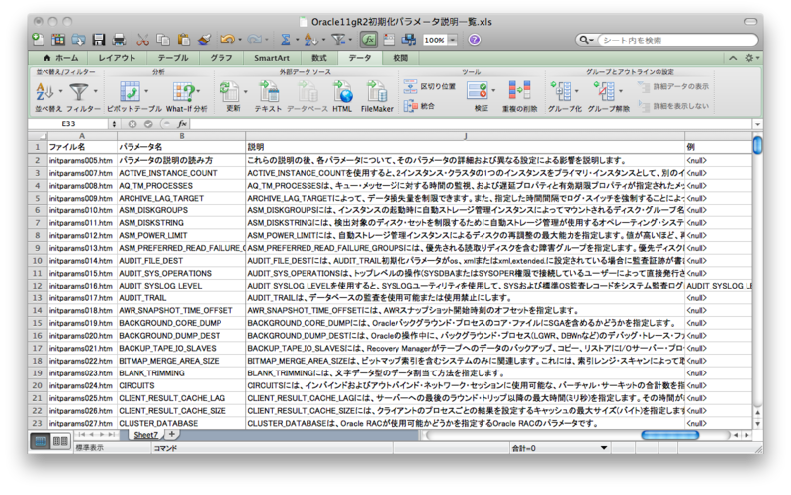Create a new workbook from the toolbar
This screenshot has width=791, height=495.
click(x=38, y=40)
